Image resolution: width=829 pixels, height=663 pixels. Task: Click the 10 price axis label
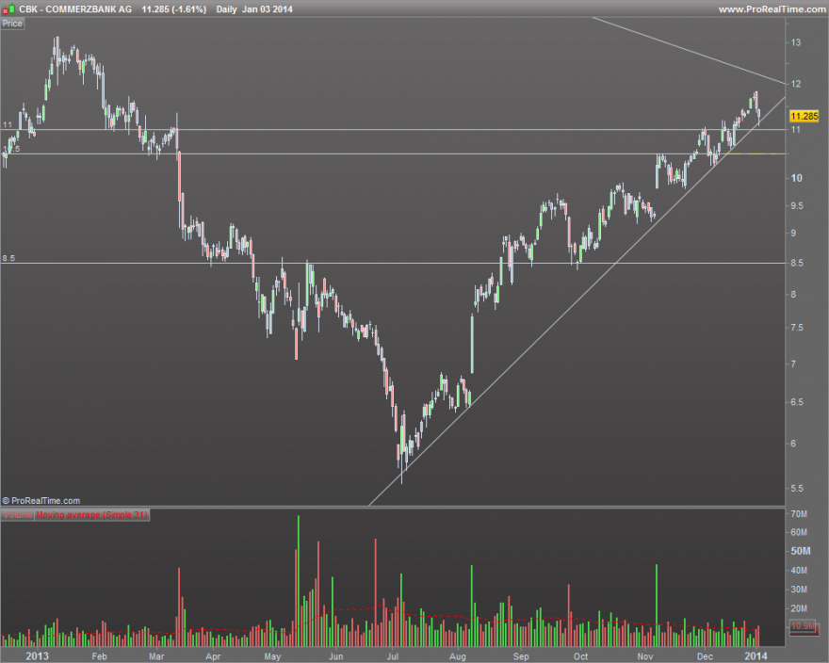coord(796,178)
